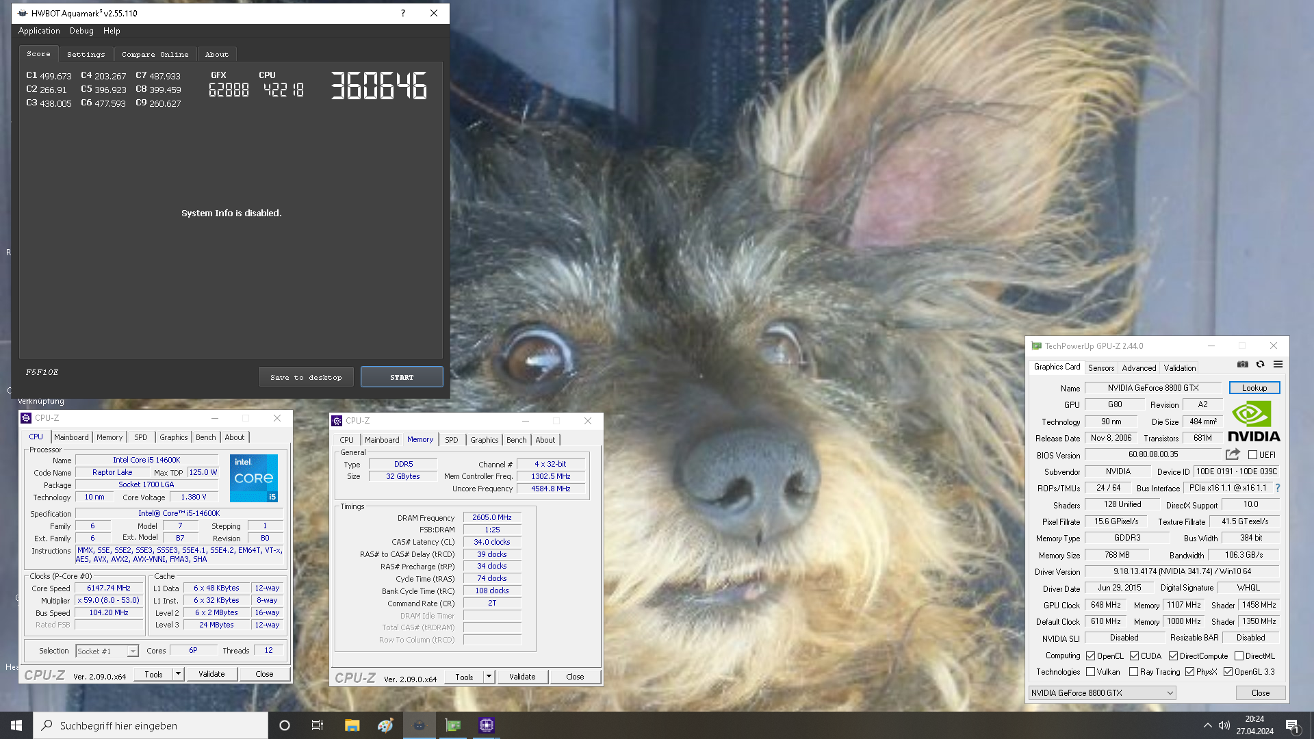Image resolution: width=1314 pixels, height=739 pixels.
Task: Click the taskbar clock and date
Action: click(x=1254, y=725)
